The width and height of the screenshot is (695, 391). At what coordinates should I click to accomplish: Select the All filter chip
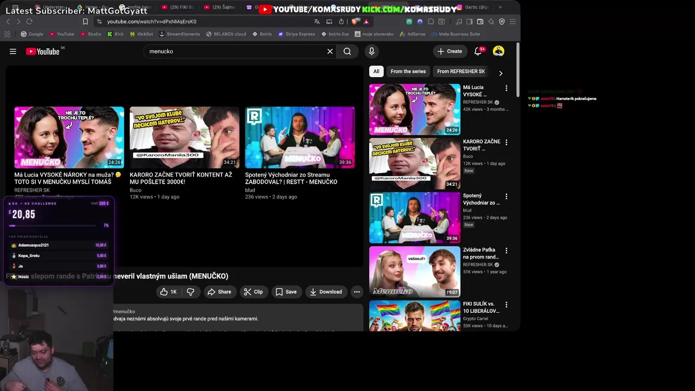click(x=376, y=71)
